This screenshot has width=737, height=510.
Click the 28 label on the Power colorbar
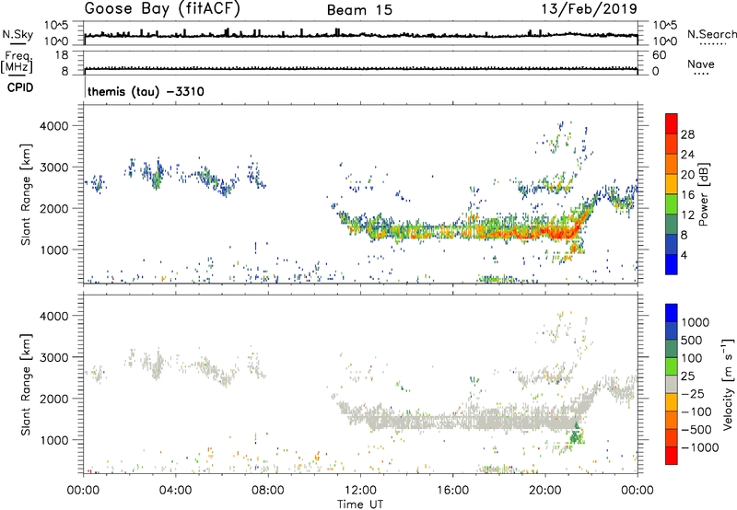(x=687, y=134)
